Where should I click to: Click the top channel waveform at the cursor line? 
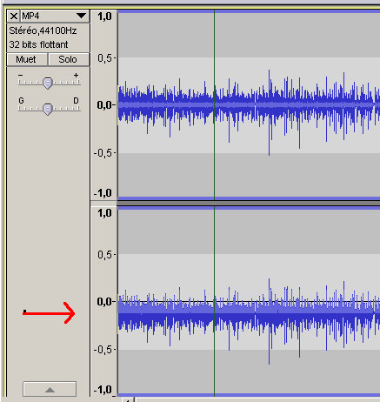click(214, 104)
